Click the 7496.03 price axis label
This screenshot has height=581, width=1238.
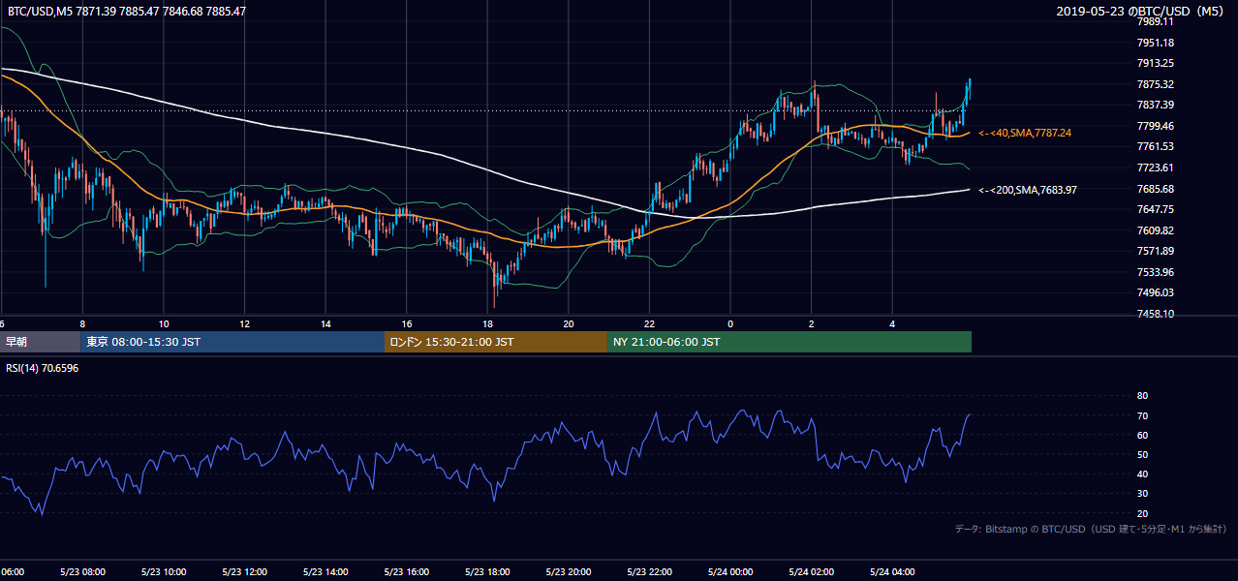coord(1155,292)
